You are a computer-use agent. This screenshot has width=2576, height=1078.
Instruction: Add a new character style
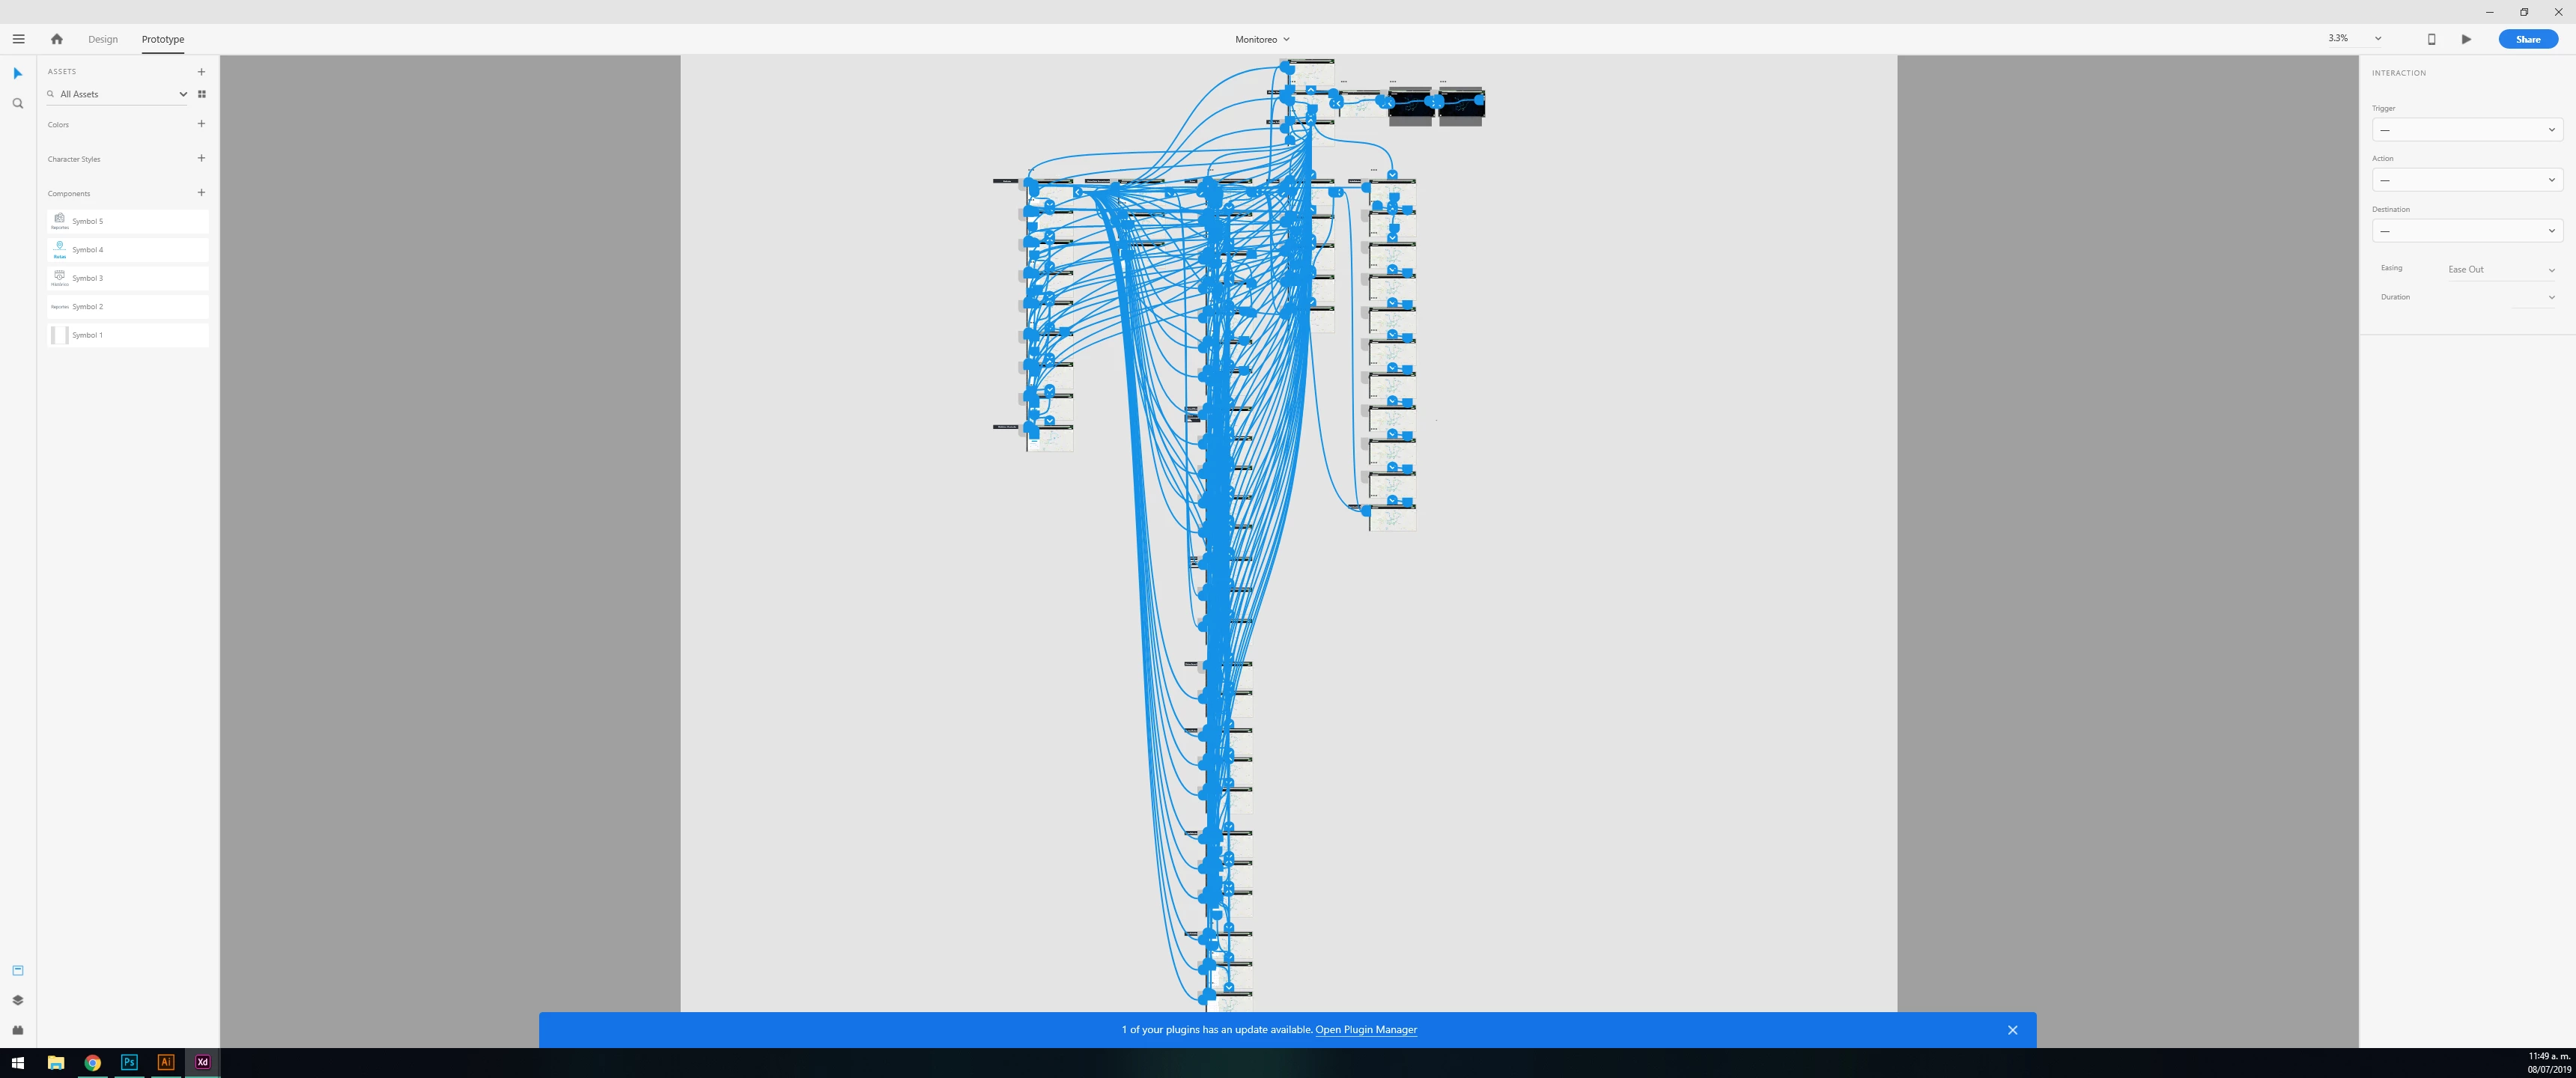[x=201, y=158]
